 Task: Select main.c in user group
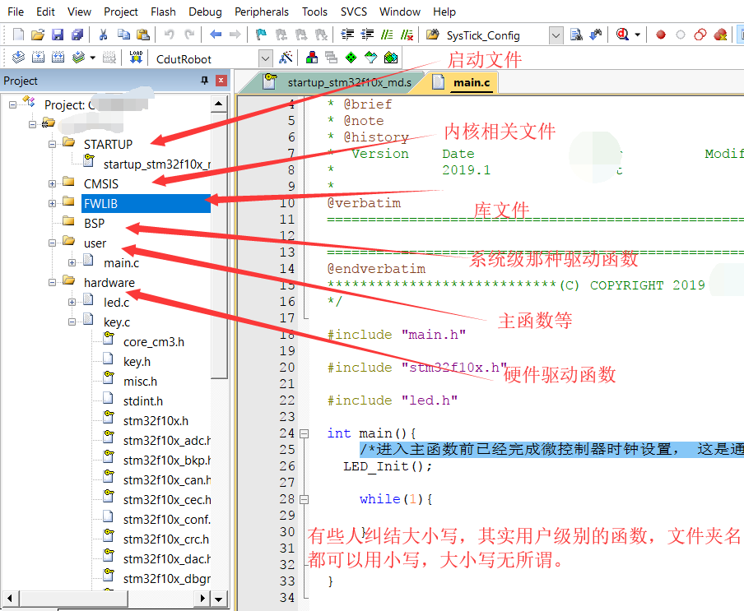(122, 262)
